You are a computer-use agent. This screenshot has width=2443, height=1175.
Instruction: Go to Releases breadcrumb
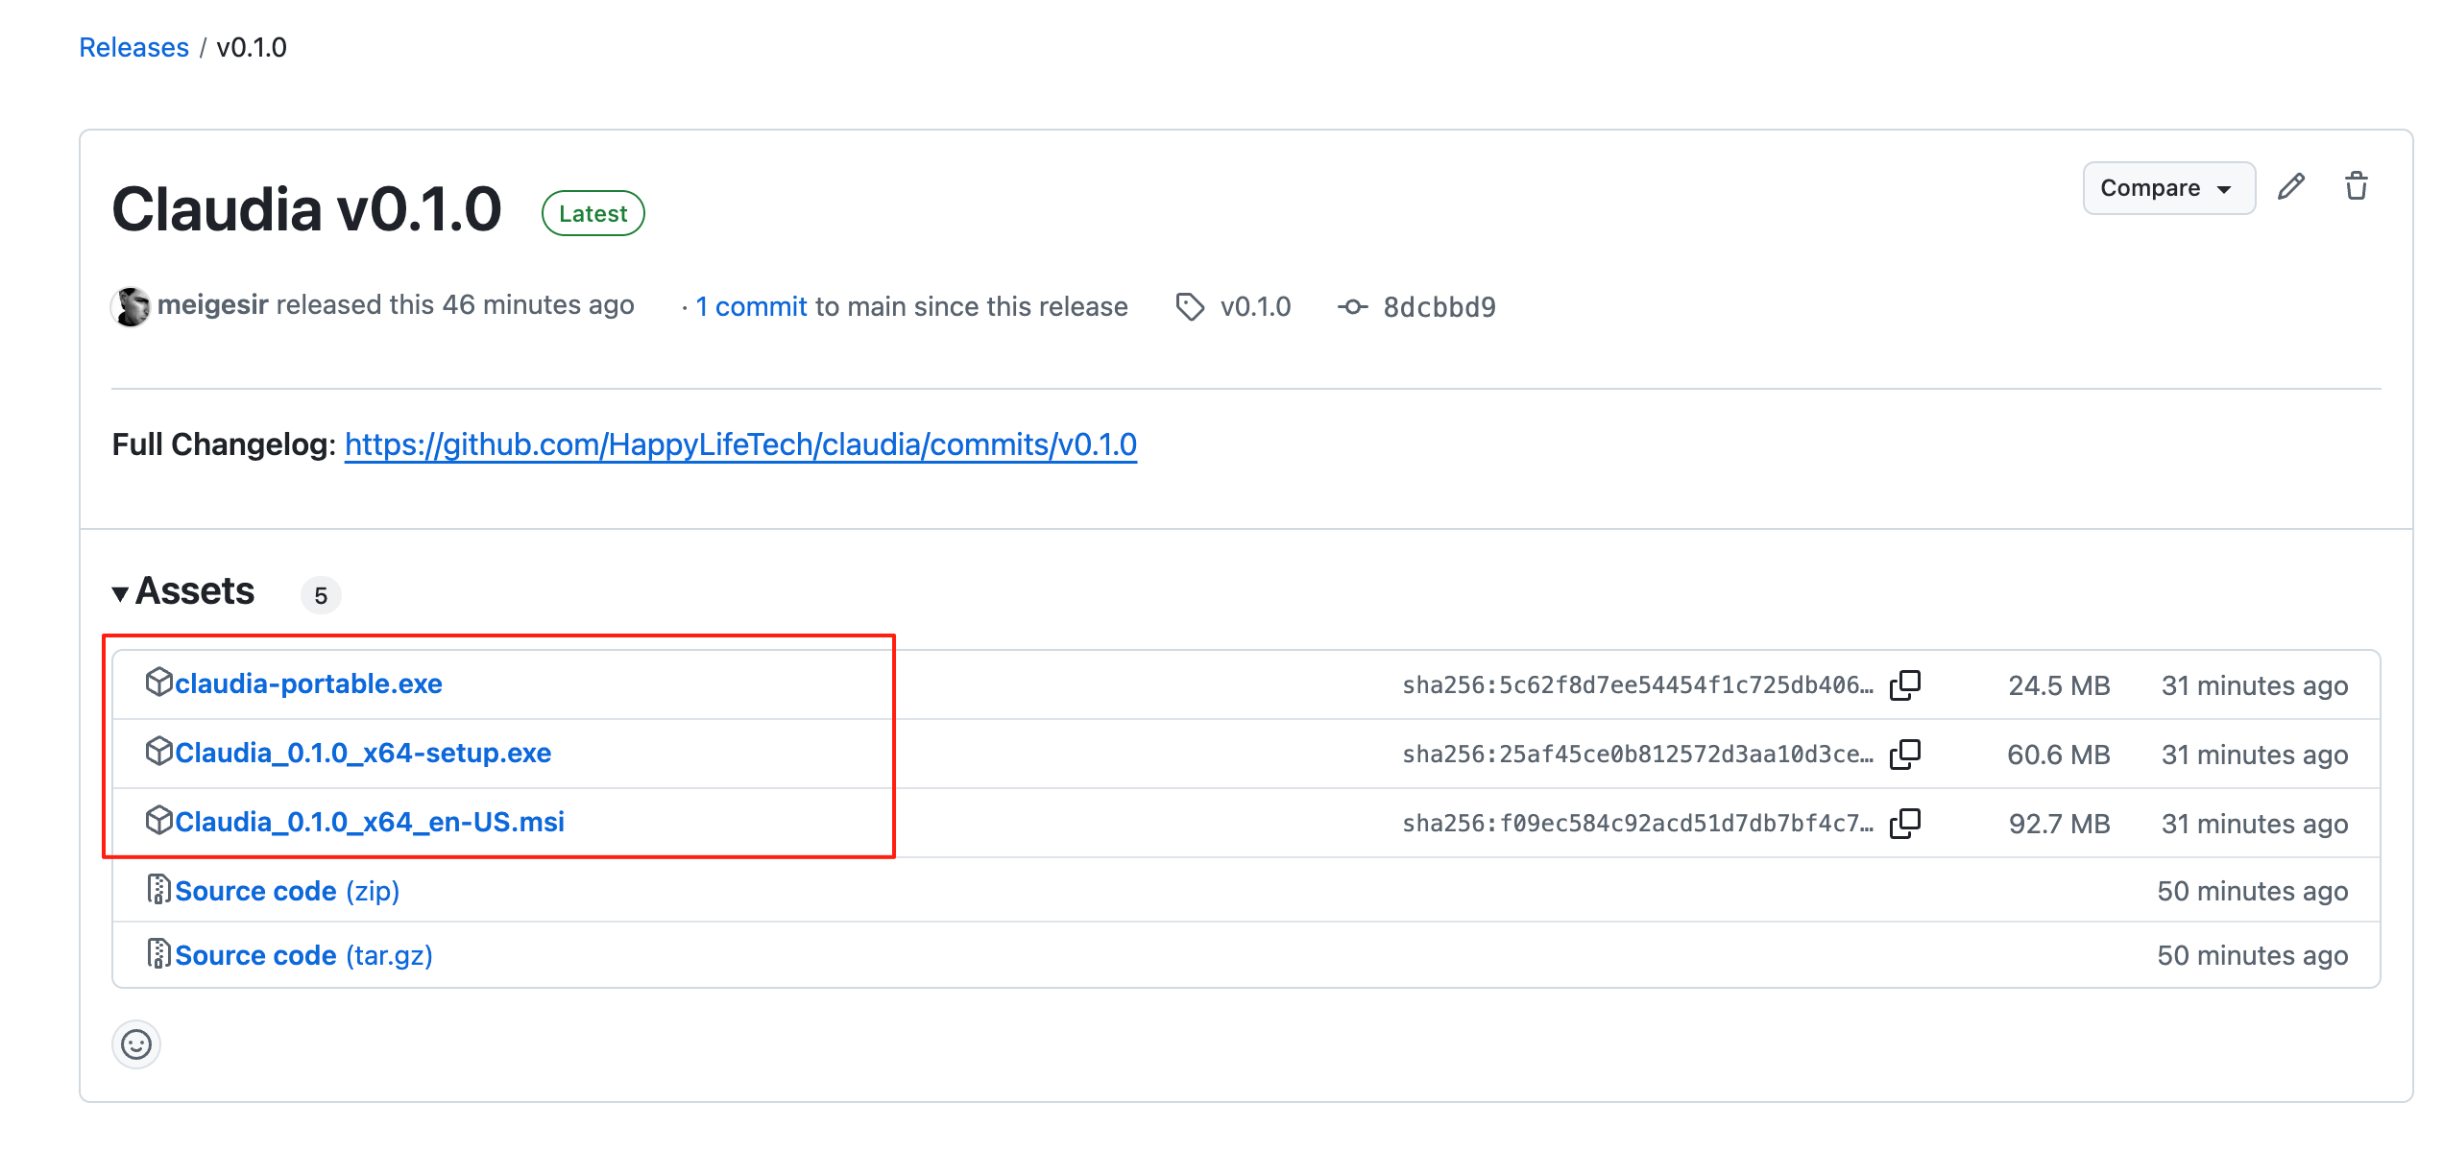[x=133, y=47]
